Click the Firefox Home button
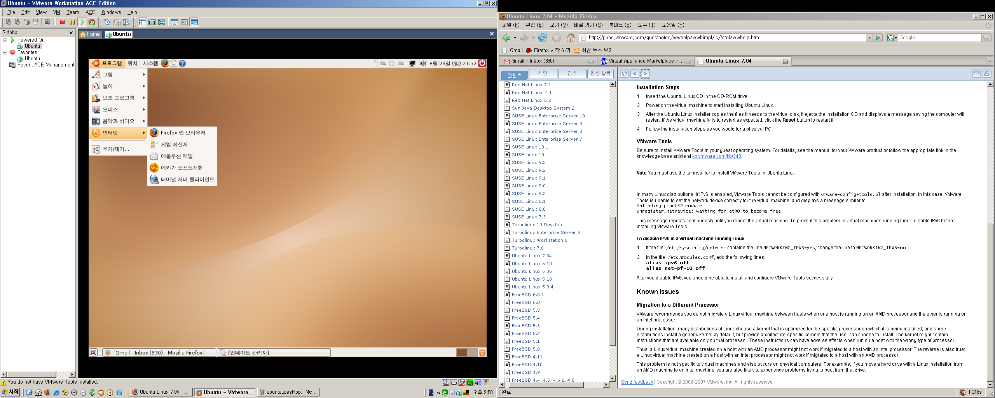995x398 pixels. pos(570,38)
